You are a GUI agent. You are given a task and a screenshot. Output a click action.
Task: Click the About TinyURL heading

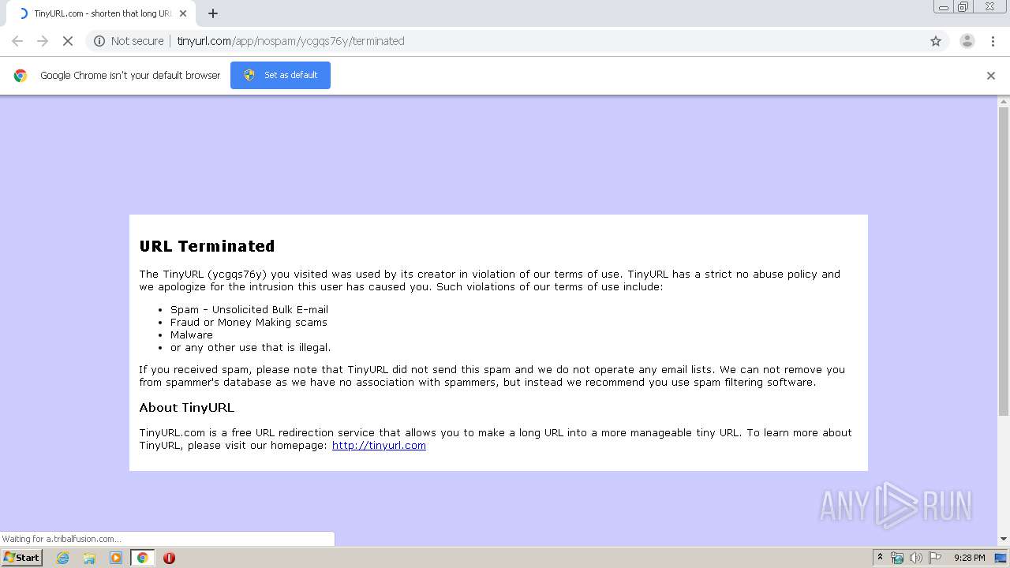point(187,408)
